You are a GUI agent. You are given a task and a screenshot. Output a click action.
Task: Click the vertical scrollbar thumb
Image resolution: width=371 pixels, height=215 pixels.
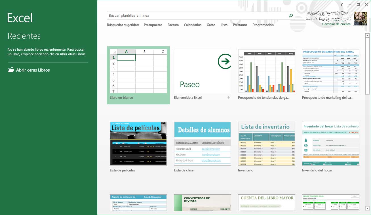click(x=368, y=66)
